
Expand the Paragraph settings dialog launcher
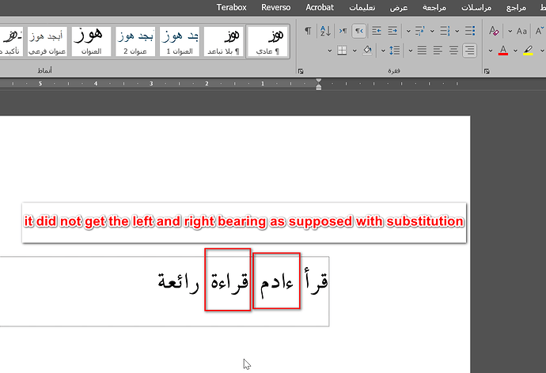tap(301, 71)
